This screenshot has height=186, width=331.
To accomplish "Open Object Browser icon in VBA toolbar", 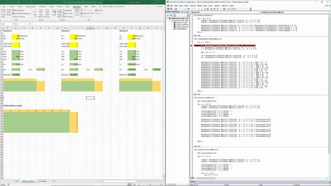I will pos(217,9).
